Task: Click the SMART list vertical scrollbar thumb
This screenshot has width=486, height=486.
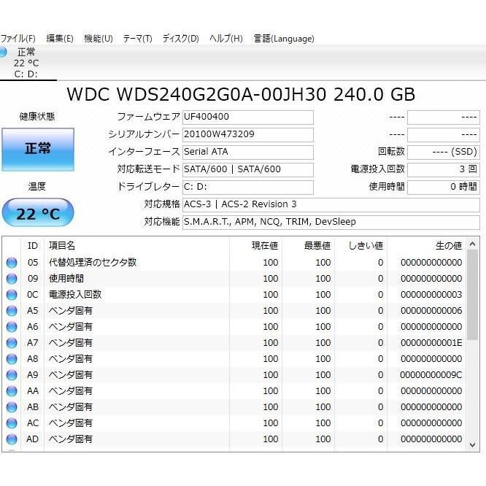Action: 472,295
